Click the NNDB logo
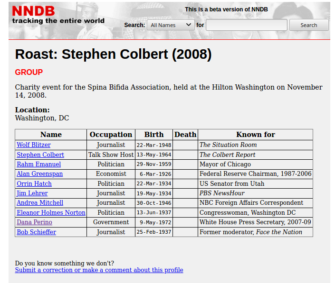 click(x=34, y=11)
